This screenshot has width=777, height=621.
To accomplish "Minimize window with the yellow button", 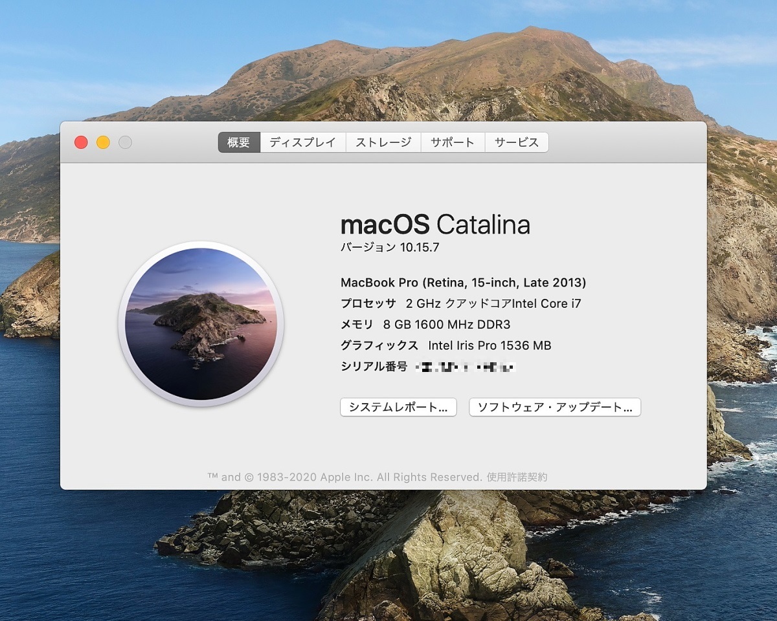I will point(103,142).
